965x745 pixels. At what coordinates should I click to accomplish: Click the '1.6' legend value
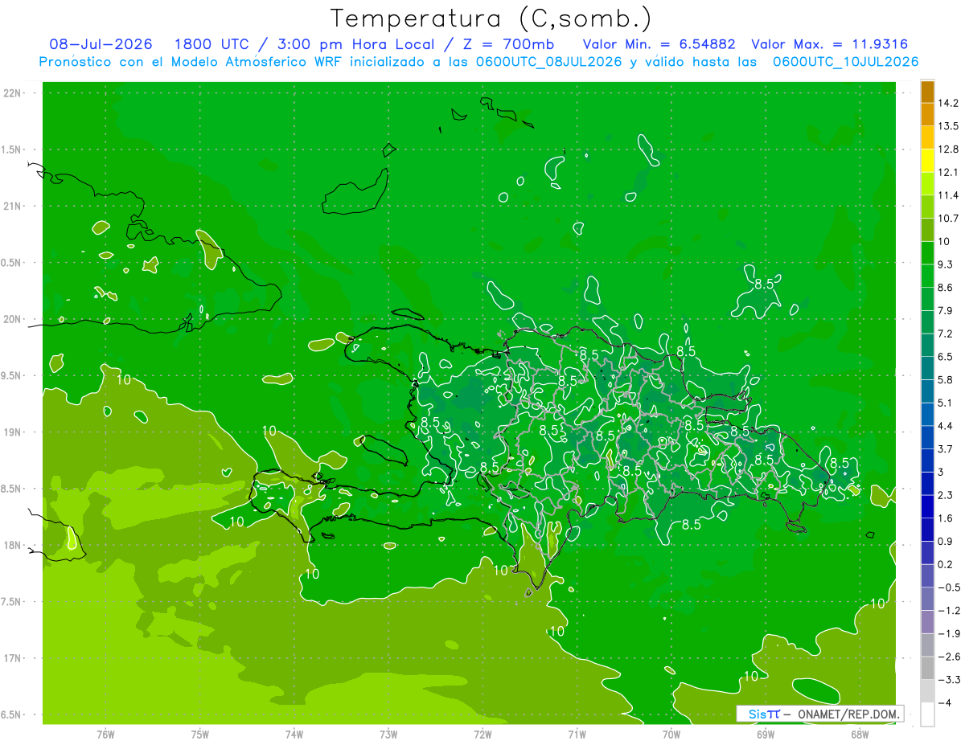(947, 518)
